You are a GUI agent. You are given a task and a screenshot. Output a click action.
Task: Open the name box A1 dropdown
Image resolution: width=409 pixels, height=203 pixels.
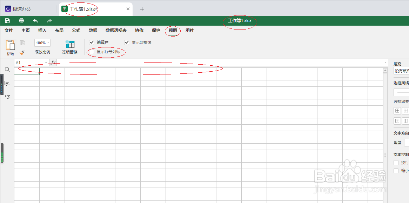46,62
